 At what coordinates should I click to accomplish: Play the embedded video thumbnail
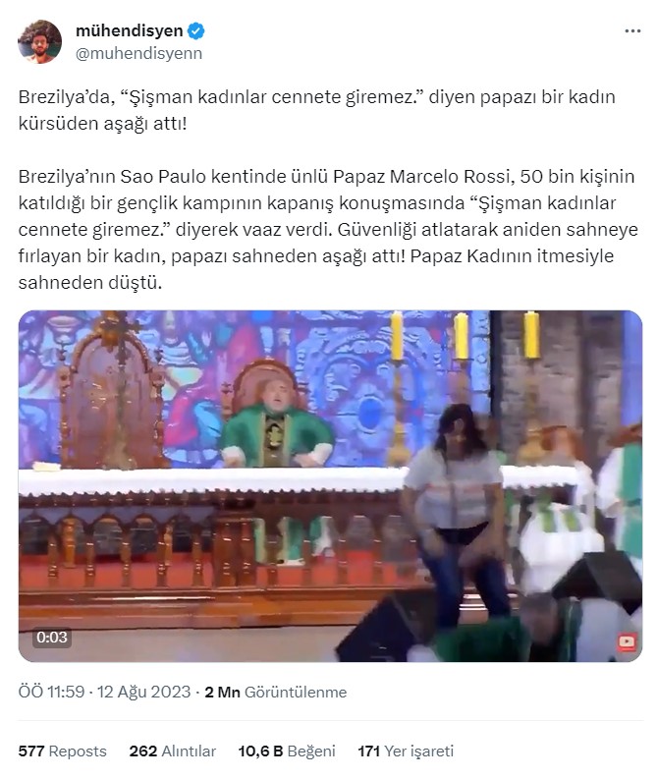pyautogui.click(x=330, y=486)
